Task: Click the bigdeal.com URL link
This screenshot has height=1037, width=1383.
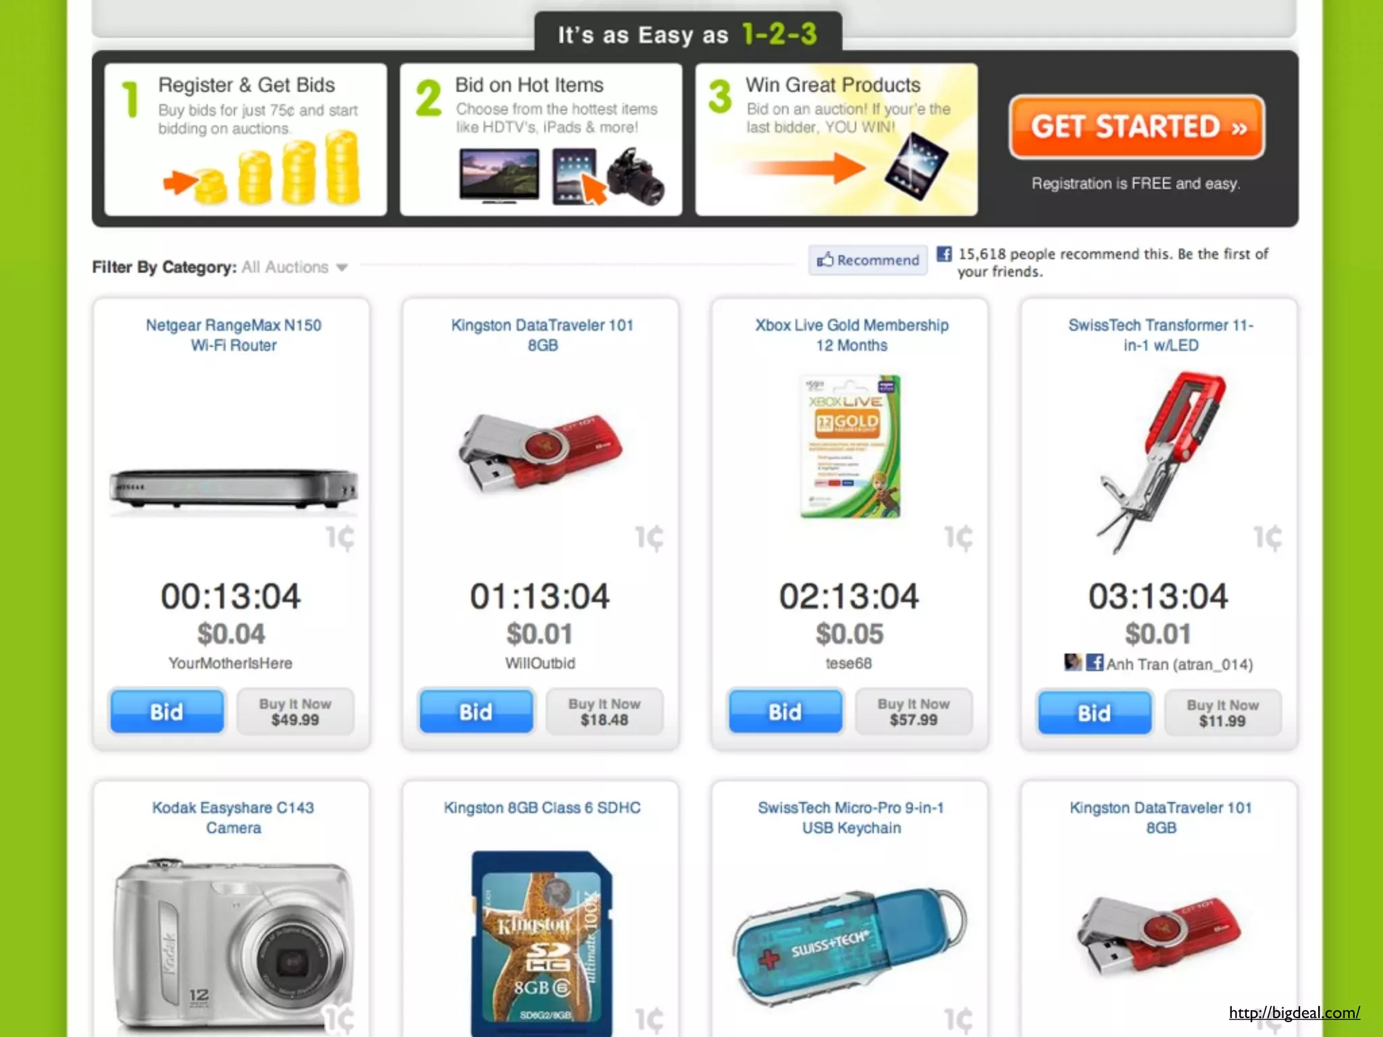Action: tap(1294, 1013)
